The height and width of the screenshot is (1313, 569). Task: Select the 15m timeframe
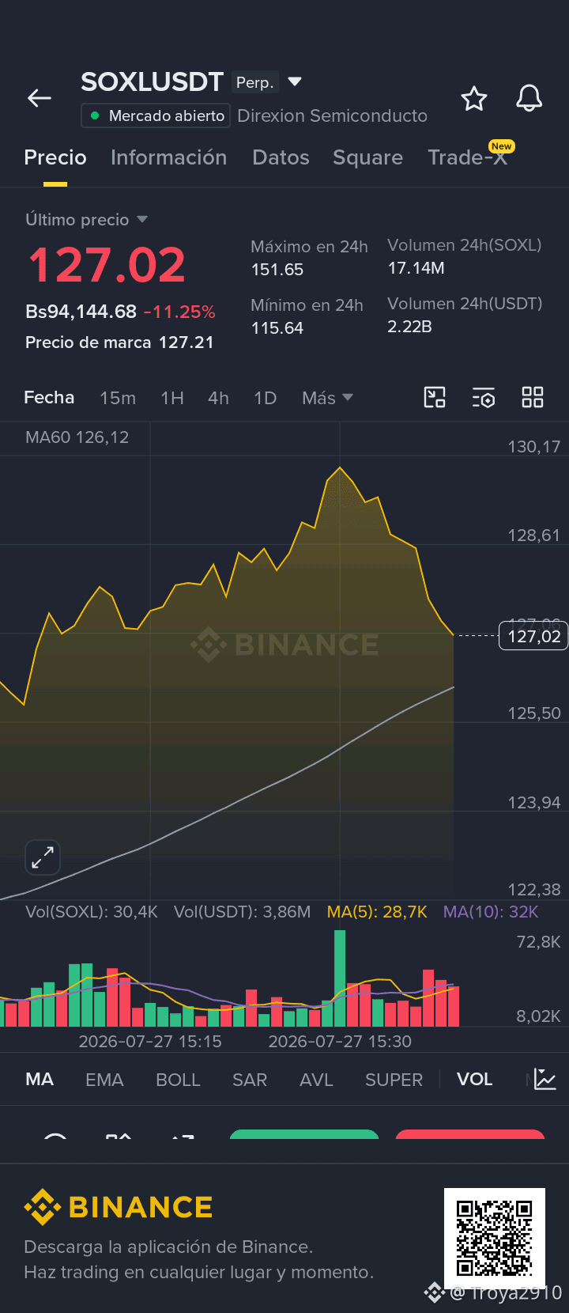(x=118, y=398)
